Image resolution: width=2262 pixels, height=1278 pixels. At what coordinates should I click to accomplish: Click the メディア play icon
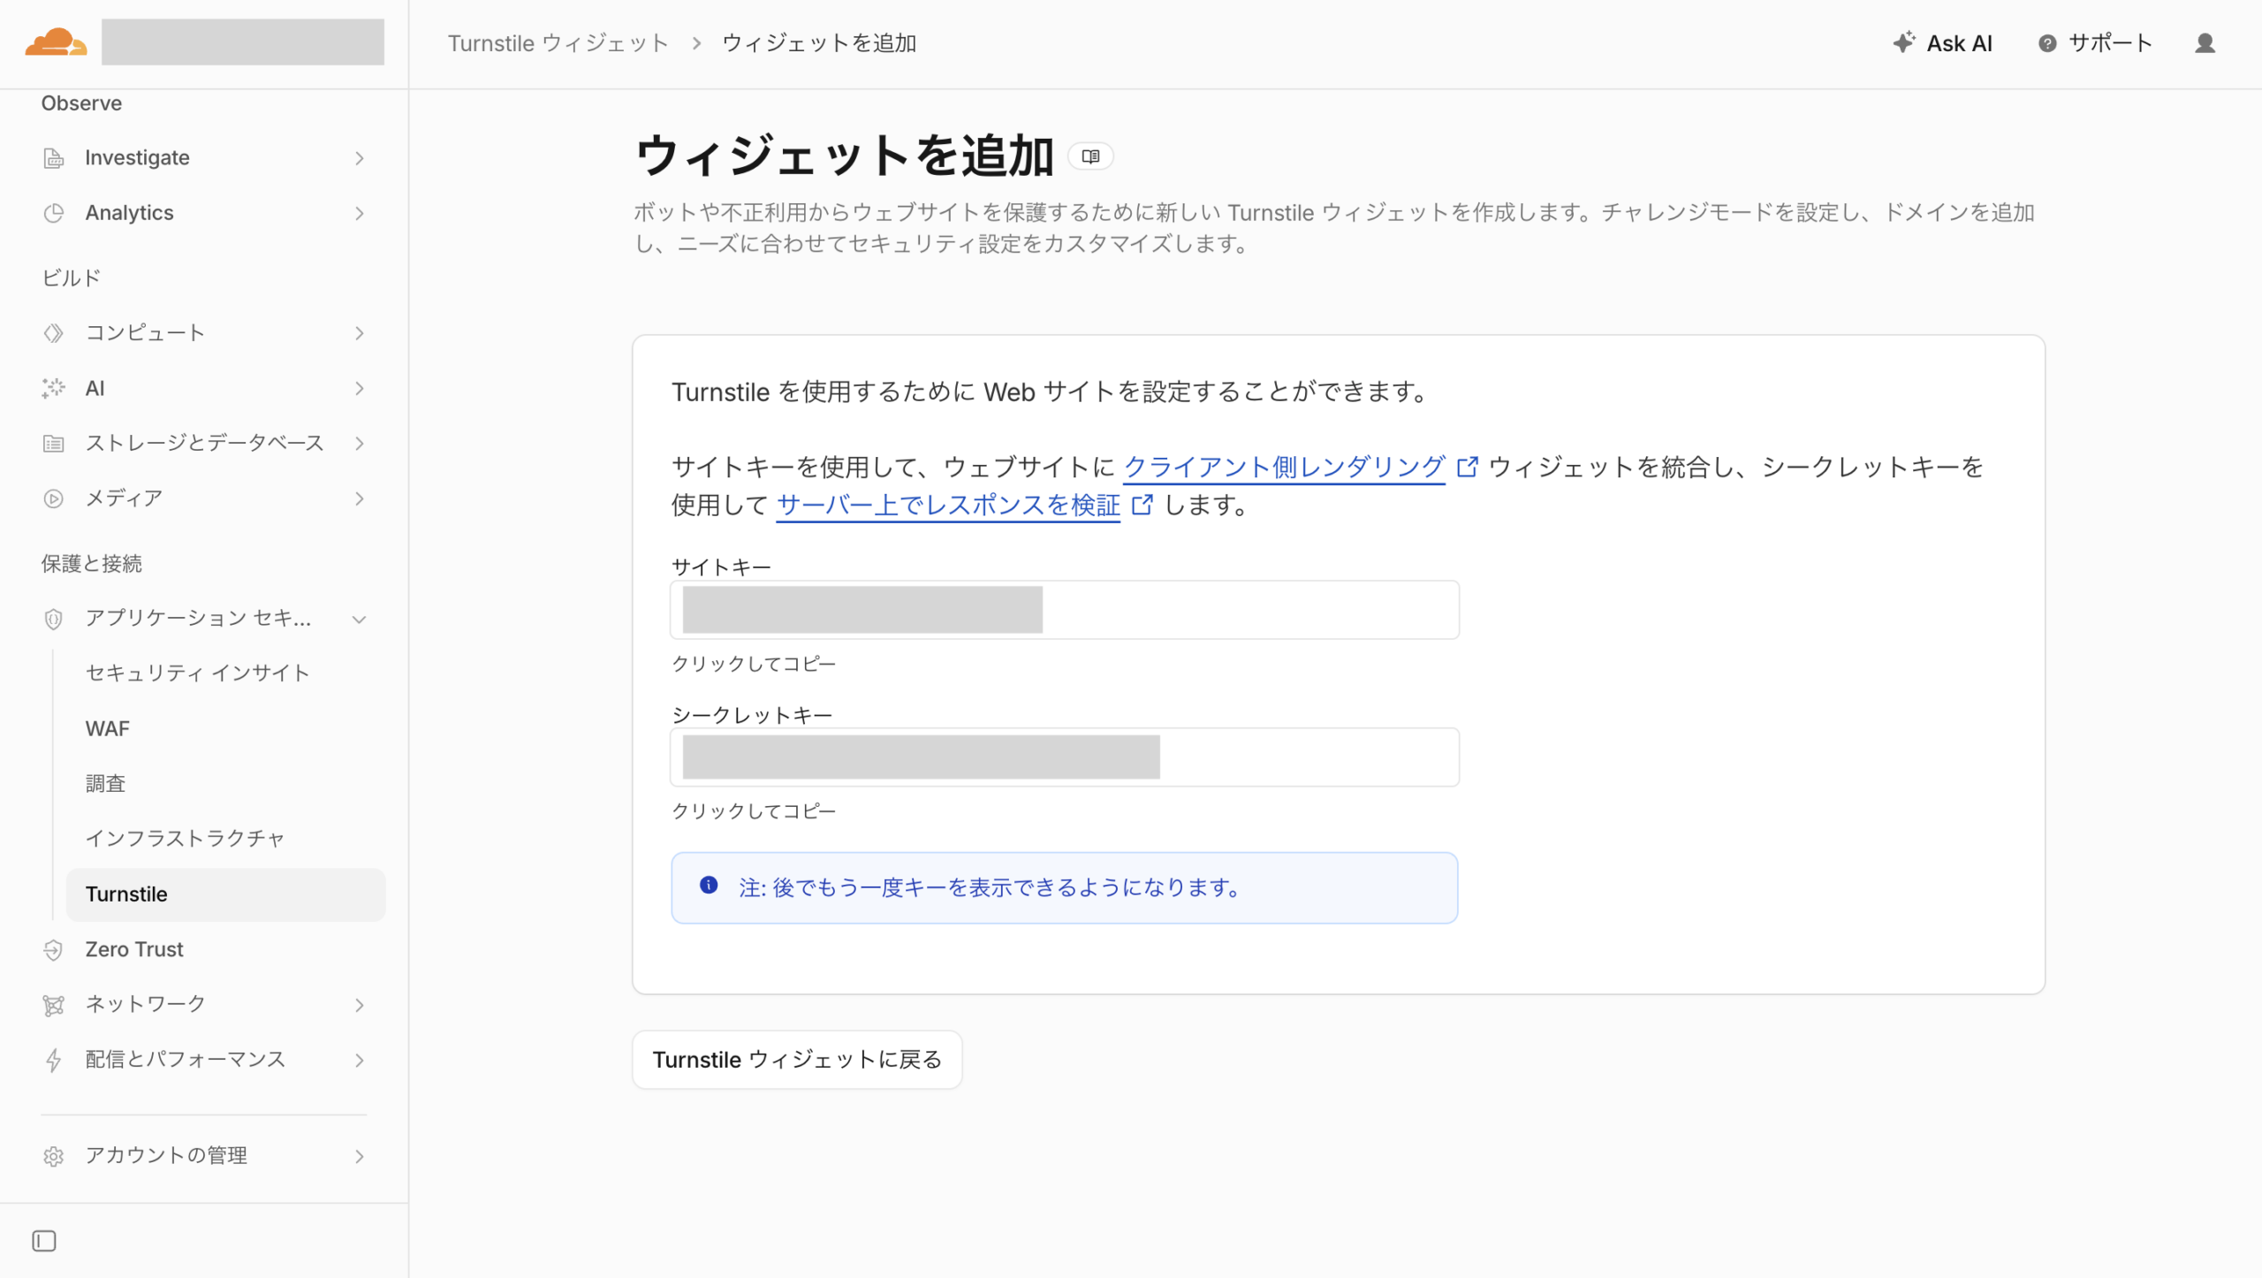pyautogui.click(x=54, y=498)
